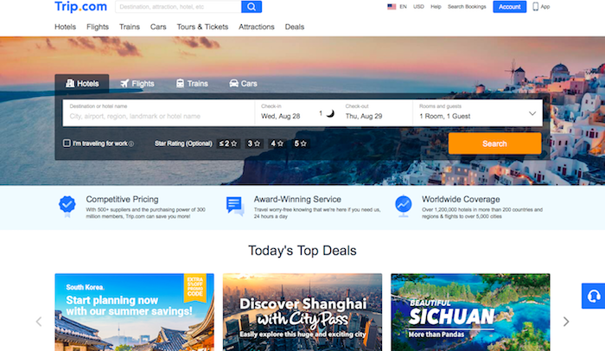Click the orange Search button
Image resolution: width=605 pixels, height=351 pixels.
point(494,144)
